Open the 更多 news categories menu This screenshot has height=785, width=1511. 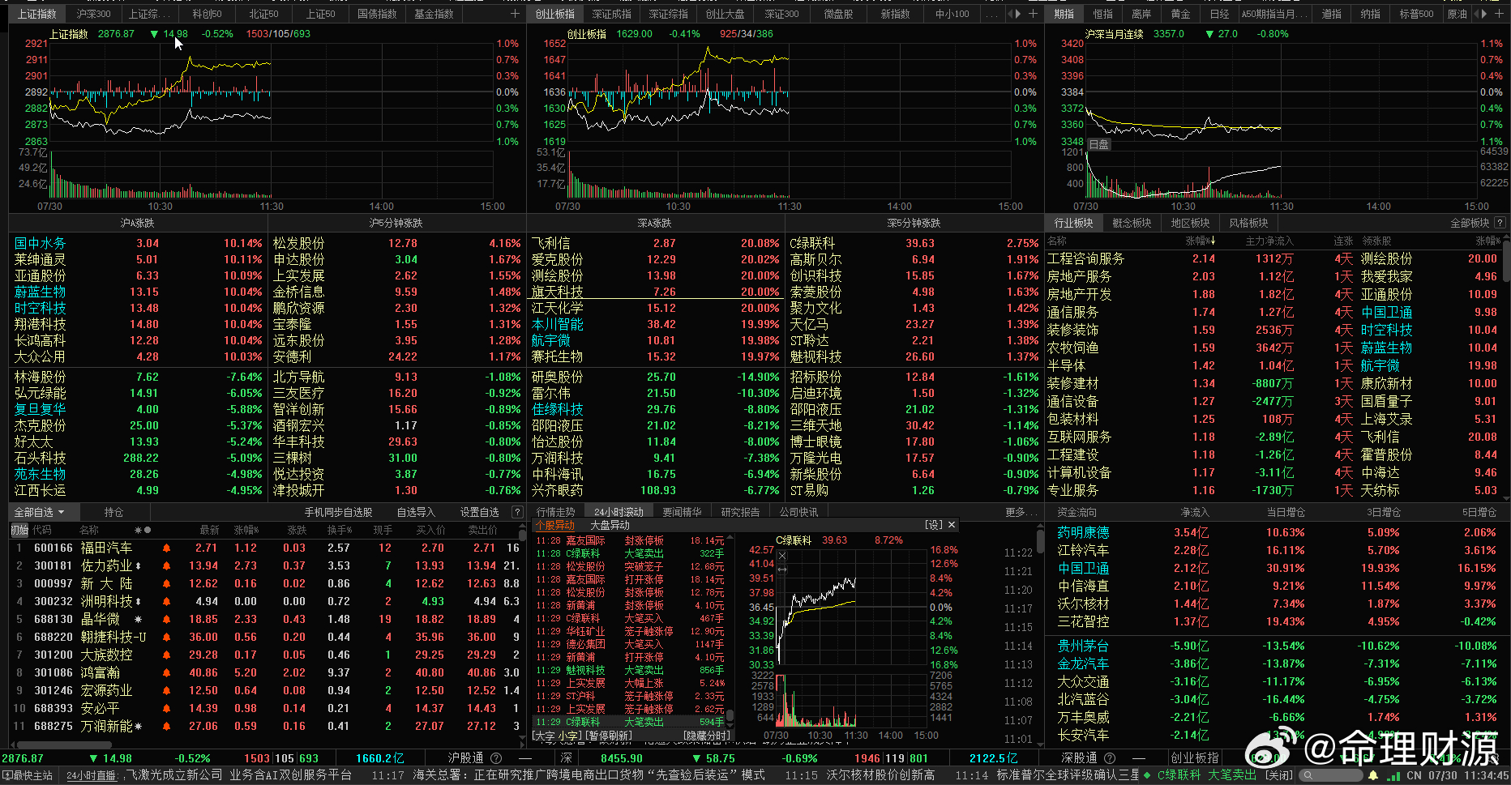pyautogui.click(x=1019, y=512)
